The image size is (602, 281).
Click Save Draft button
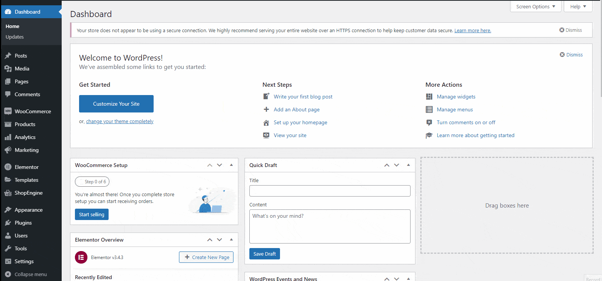[x=264, y=254]
